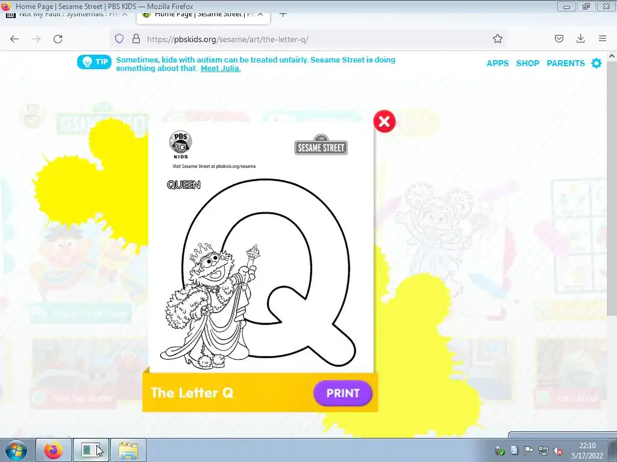Go back with Firefox back arrow
617x462 pixels.
click(x=14, y=39)
